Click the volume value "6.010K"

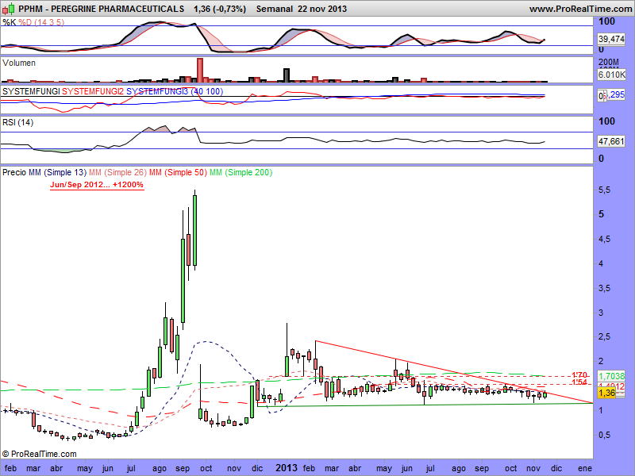[611, 75]
